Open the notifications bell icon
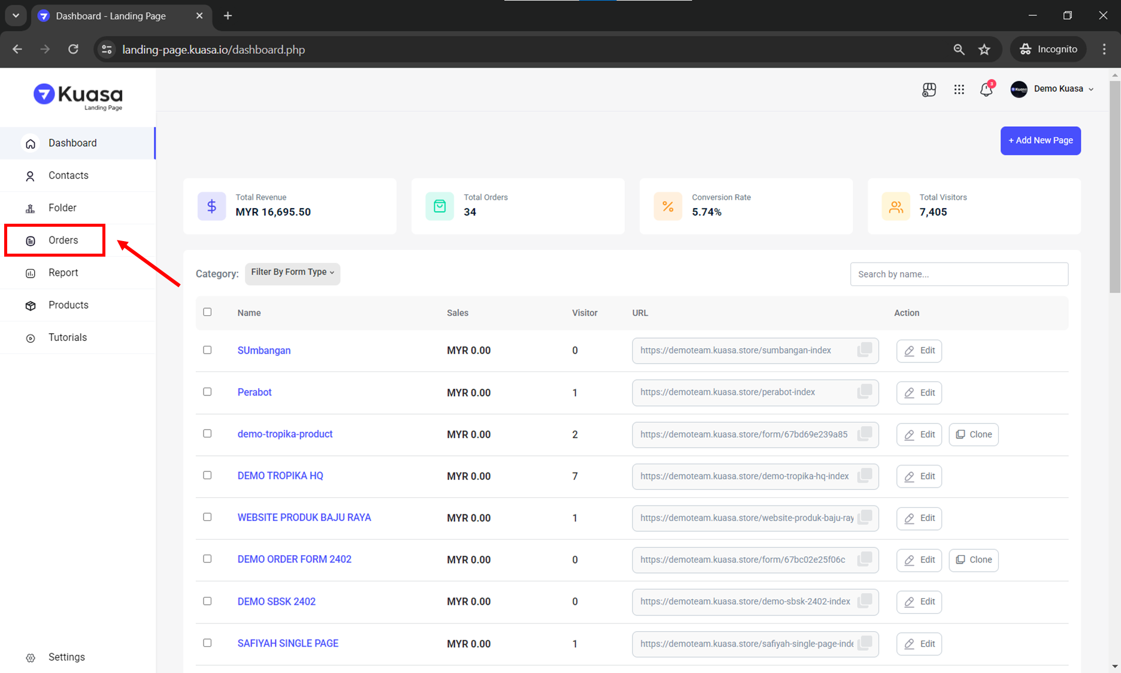The width and height of the screenshot is (1121, 673). coord(986,90)
